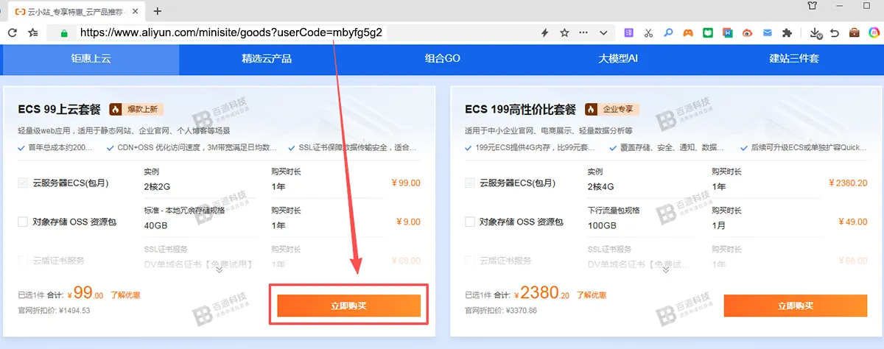Click the 官网折扣价: ¥3370.86 text
The height and width of the screenshot is (349, 884).
[x=501, y=311]
